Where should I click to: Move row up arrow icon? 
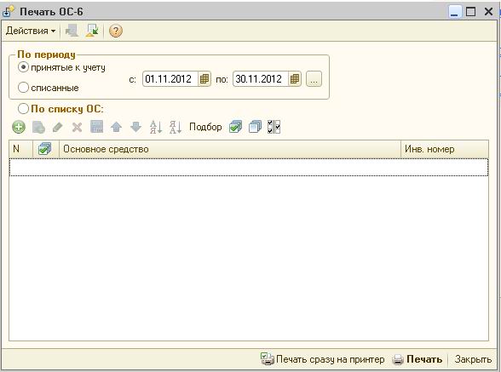pyautogui.click(x=116, y=127)
